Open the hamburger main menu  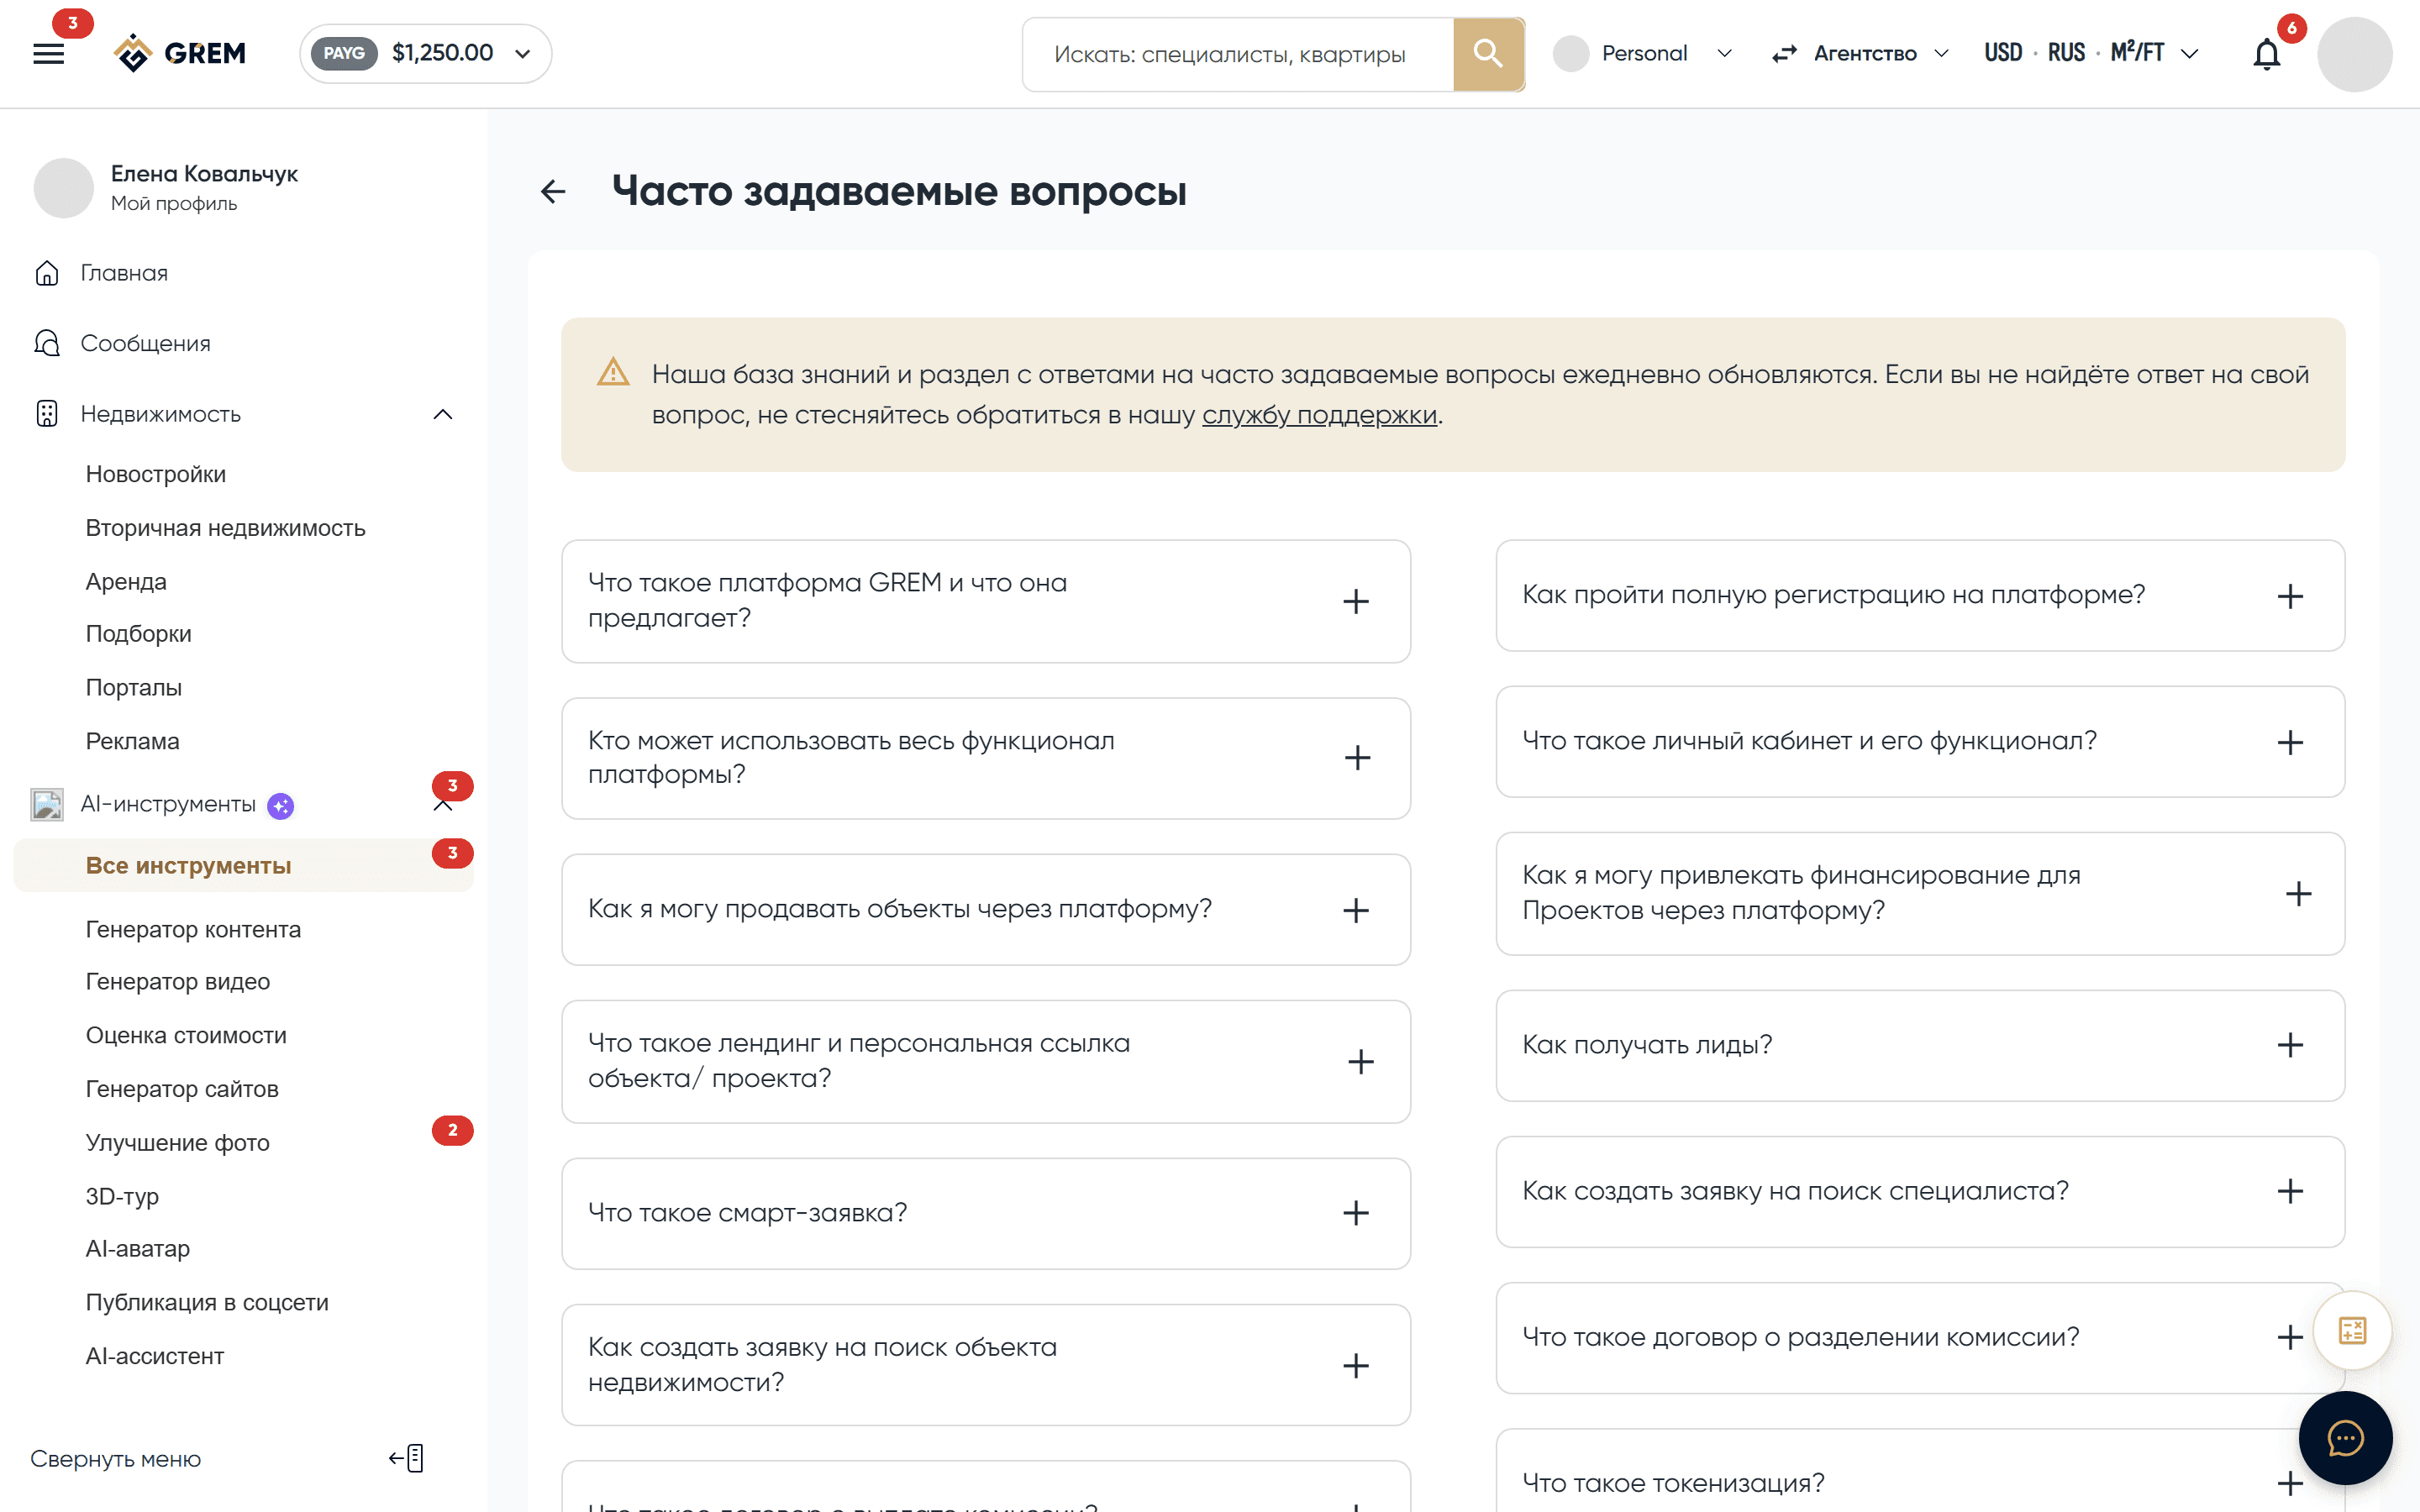pos(48,53)
